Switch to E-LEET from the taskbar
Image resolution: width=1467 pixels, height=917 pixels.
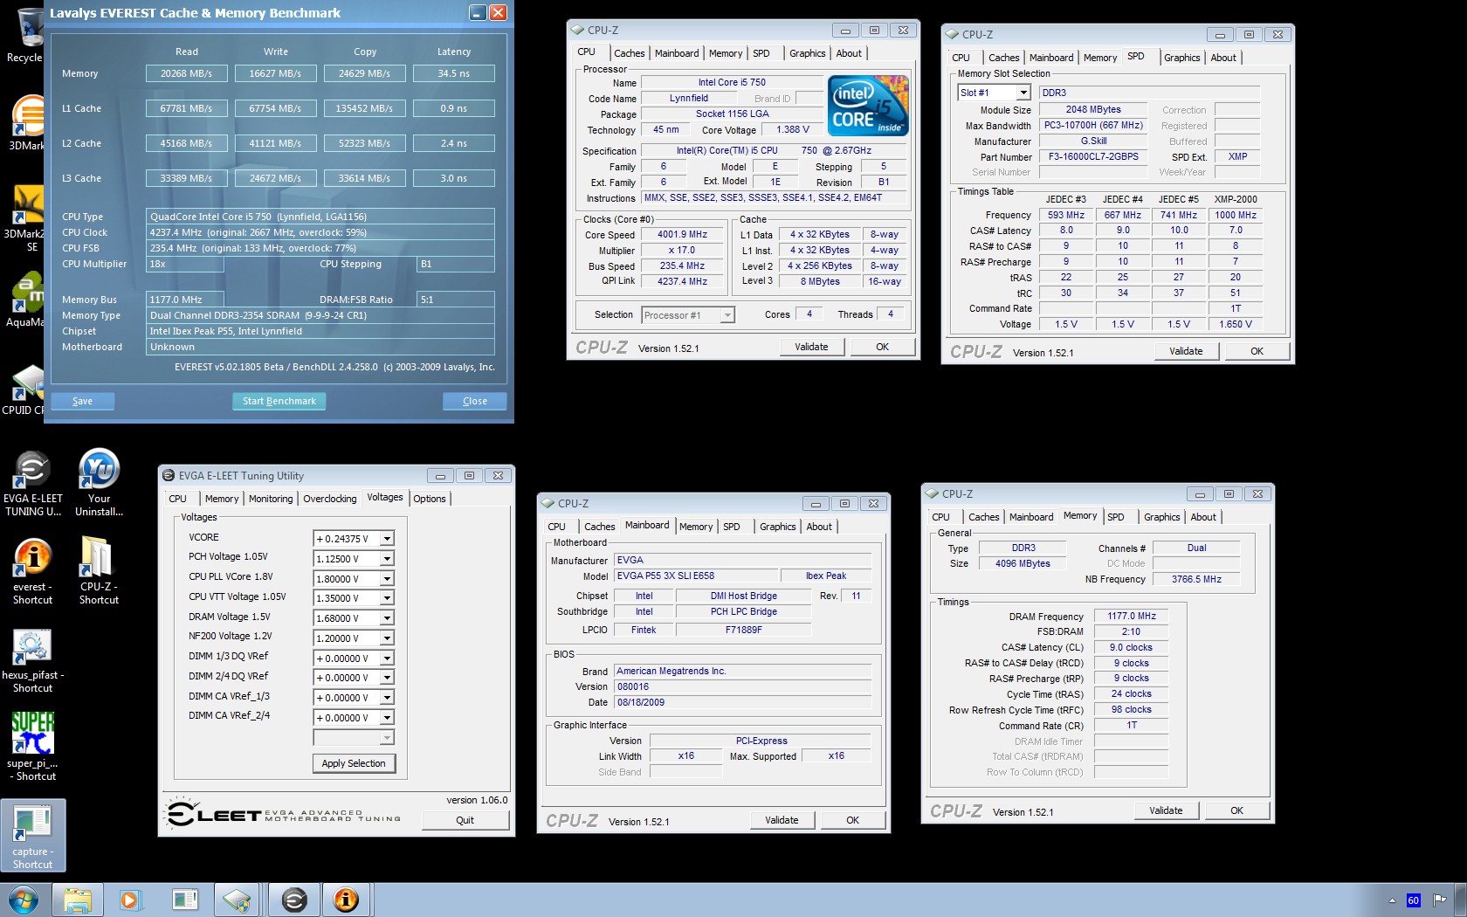294,900
